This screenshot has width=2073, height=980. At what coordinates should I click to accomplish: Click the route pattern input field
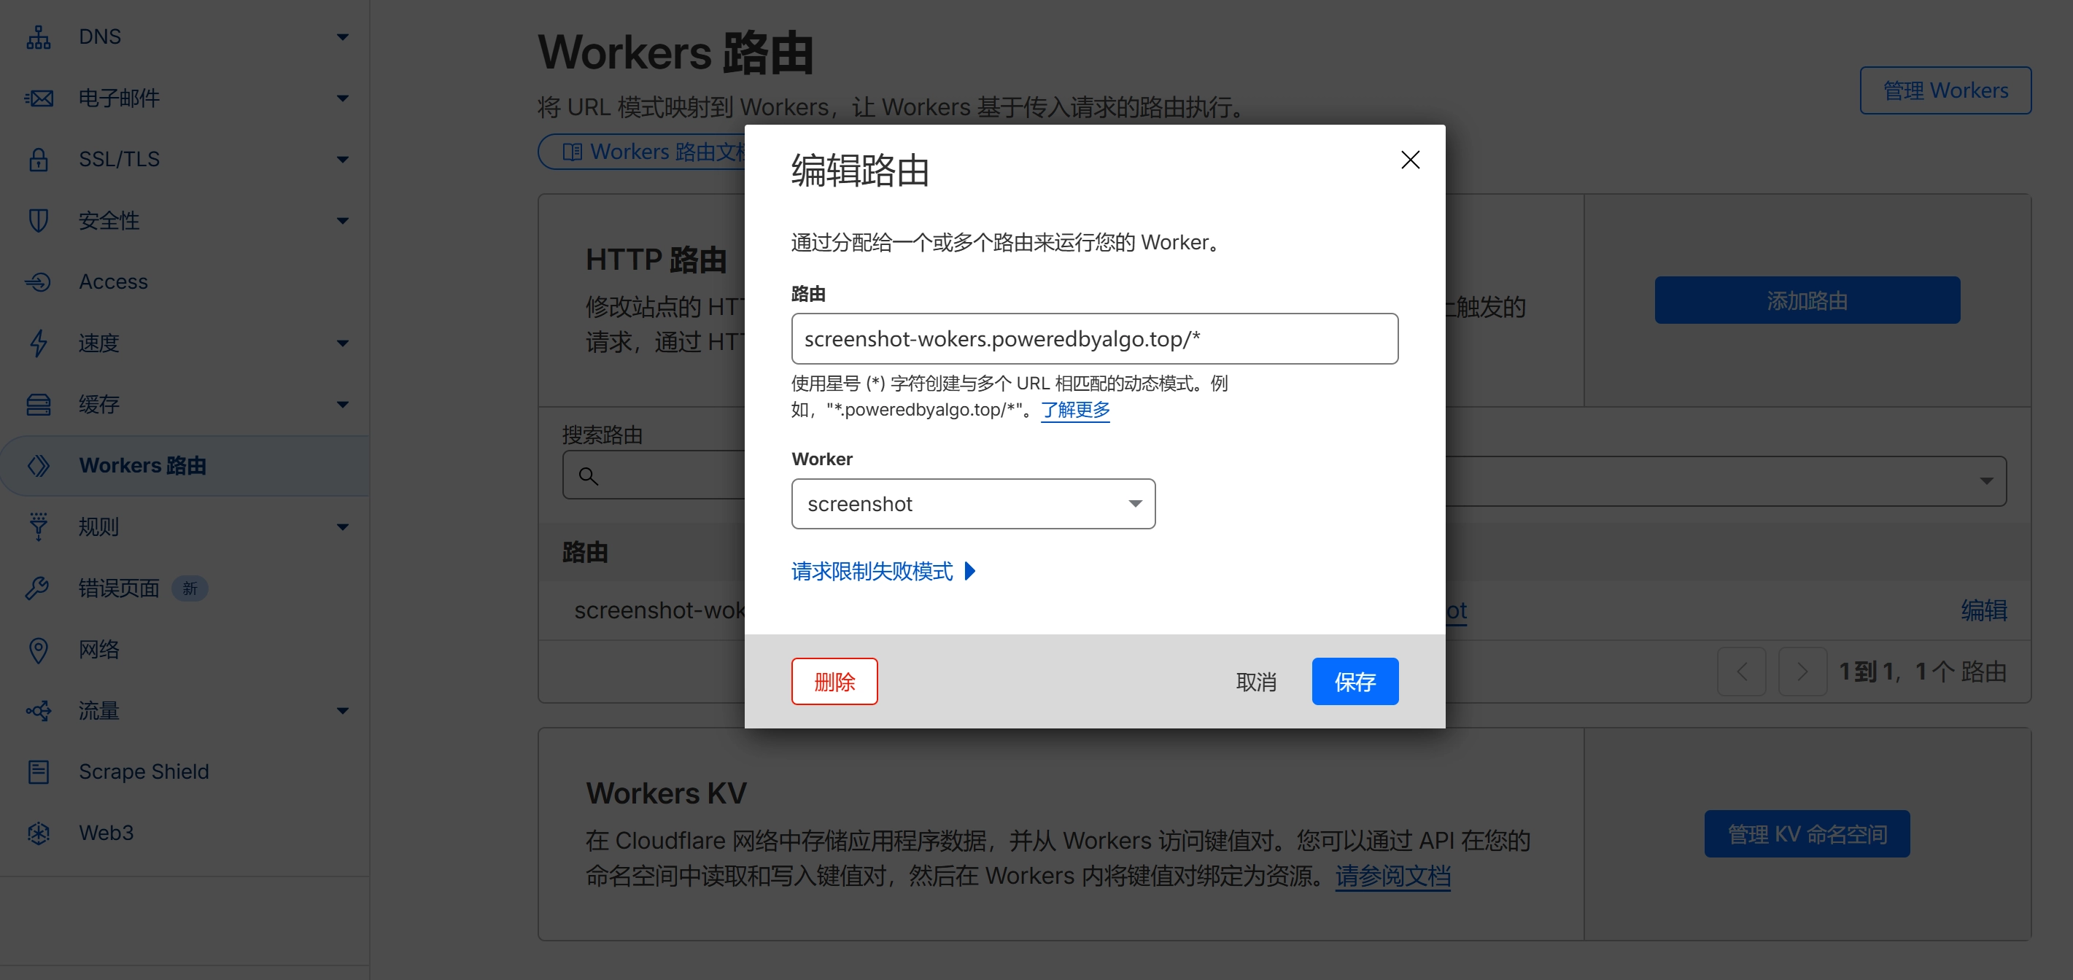point(1094,339)
